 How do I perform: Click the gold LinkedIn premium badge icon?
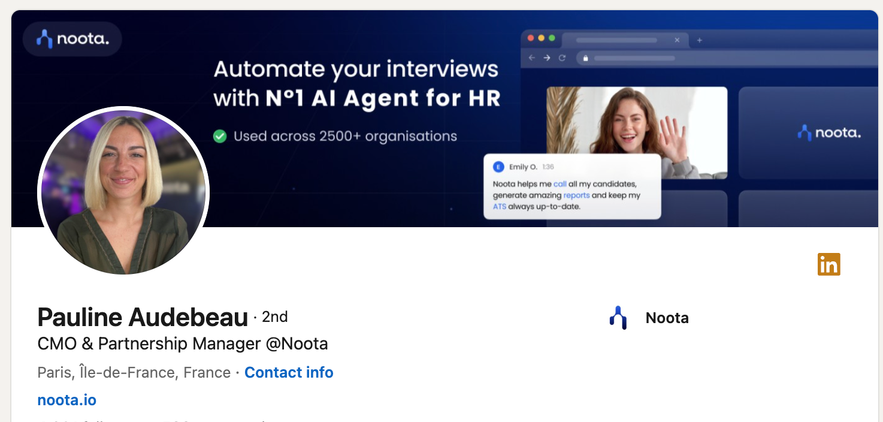829,264
